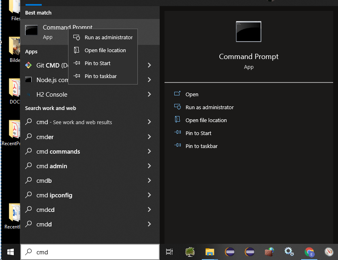Viewport: 338px width, 260px height.
Task: Select the cmder search suggestion
Action: tap(45, 137)
